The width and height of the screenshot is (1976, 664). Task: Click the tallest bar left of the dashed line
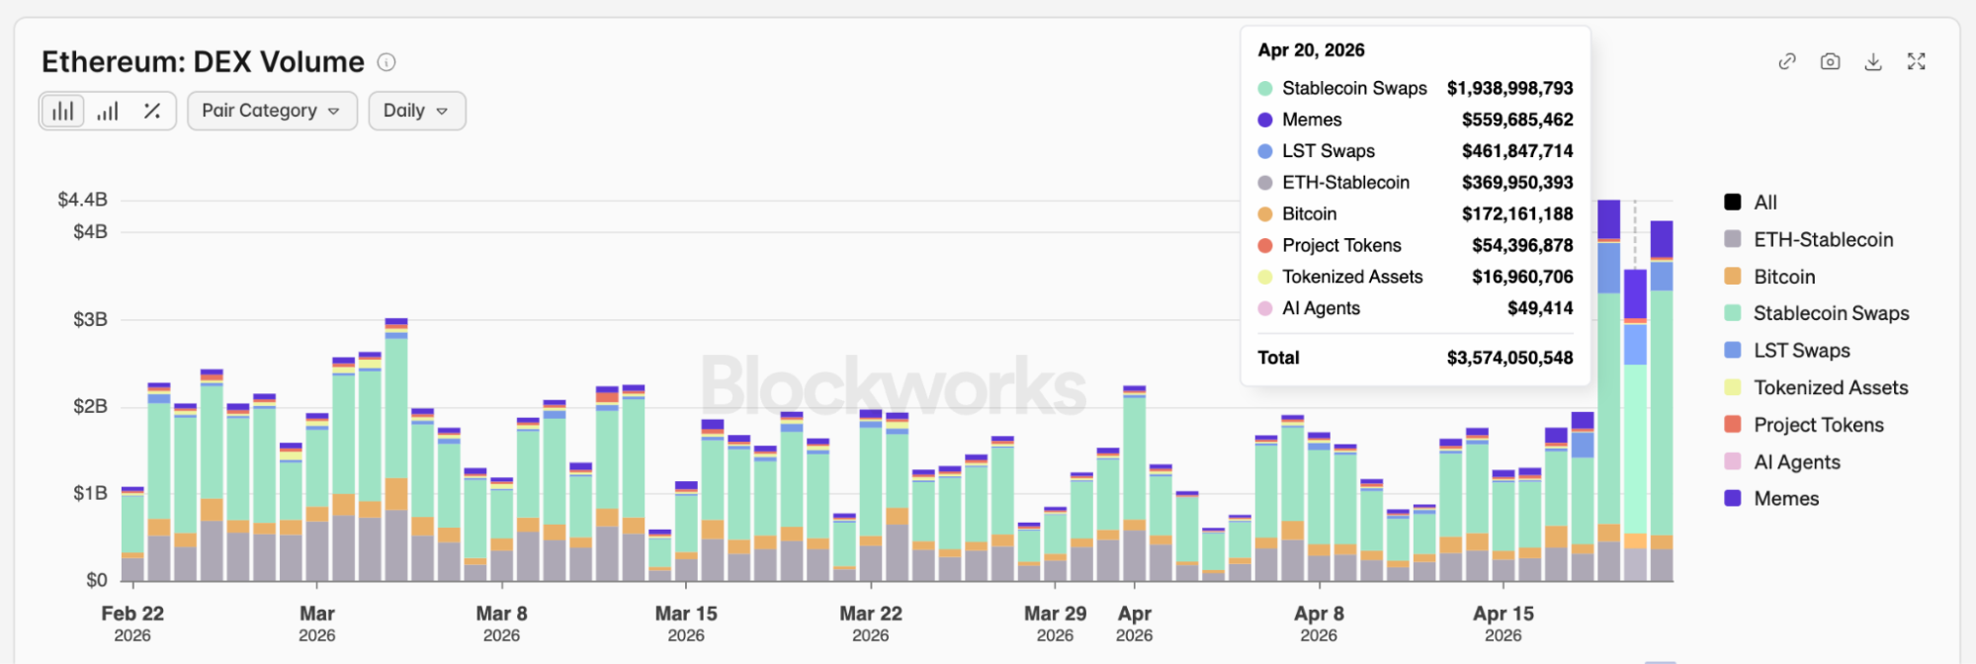coord(1608,395)
